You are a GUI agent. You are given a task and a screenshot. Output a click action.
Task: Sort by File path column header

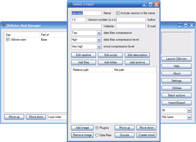click(134, 70)
